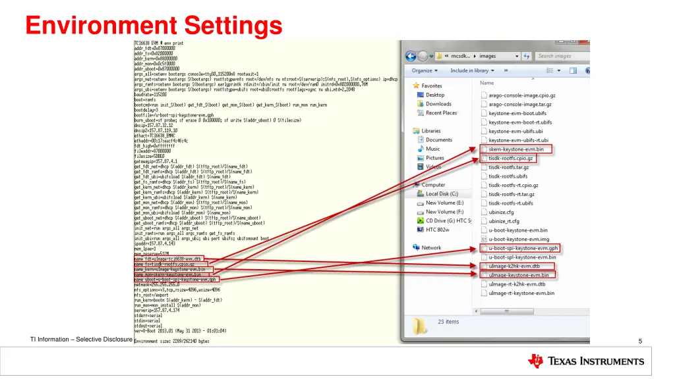The image size is (675, 379).
Task: Select file tisdk-rootfs-rt.tar.gz
Action: (512, 195)
